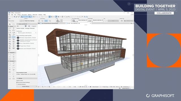181x101 pixels.
Task: Collapse the 'Checks and Results' panel header
Action: coord(27,24)
